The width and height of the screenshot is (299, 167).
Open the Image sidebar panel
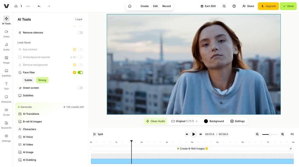tap(6, 60)
